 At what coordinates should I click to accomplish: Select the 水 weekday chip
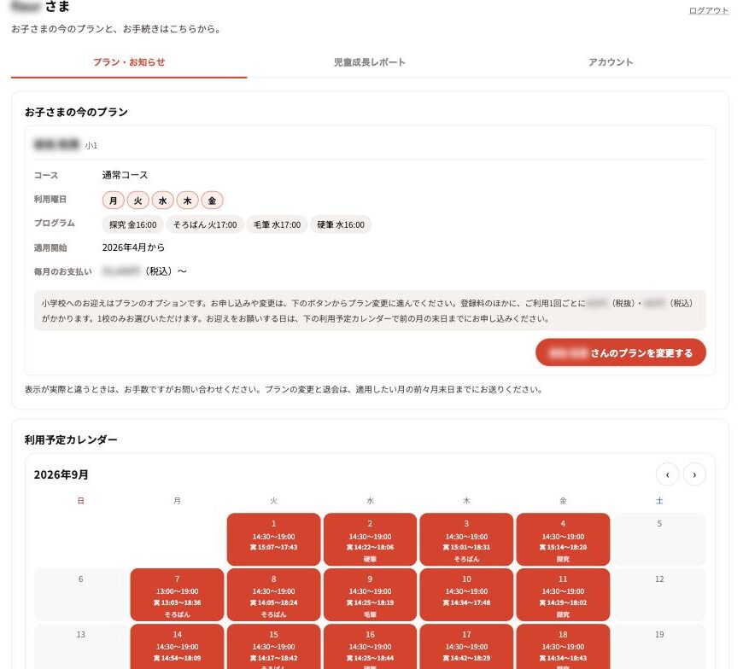tap(162, 201)
